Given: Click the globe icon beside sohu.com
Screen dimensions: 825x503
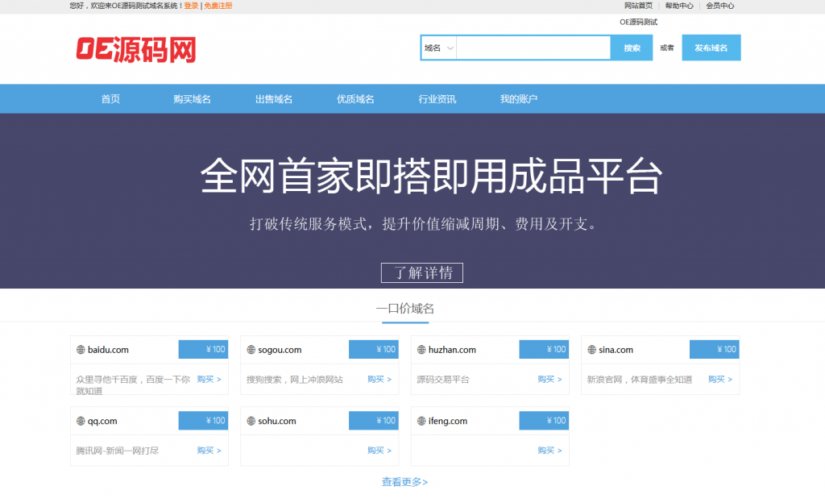Looking at the screenshot, I should click(x=251, y=420).
